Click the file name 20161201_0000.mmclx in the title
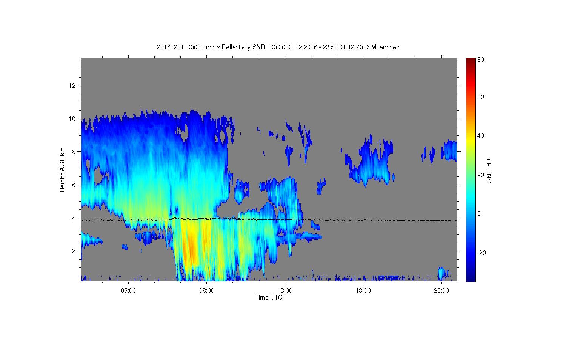The width and height of the screenshot is (566, 339). pos(188,47)
